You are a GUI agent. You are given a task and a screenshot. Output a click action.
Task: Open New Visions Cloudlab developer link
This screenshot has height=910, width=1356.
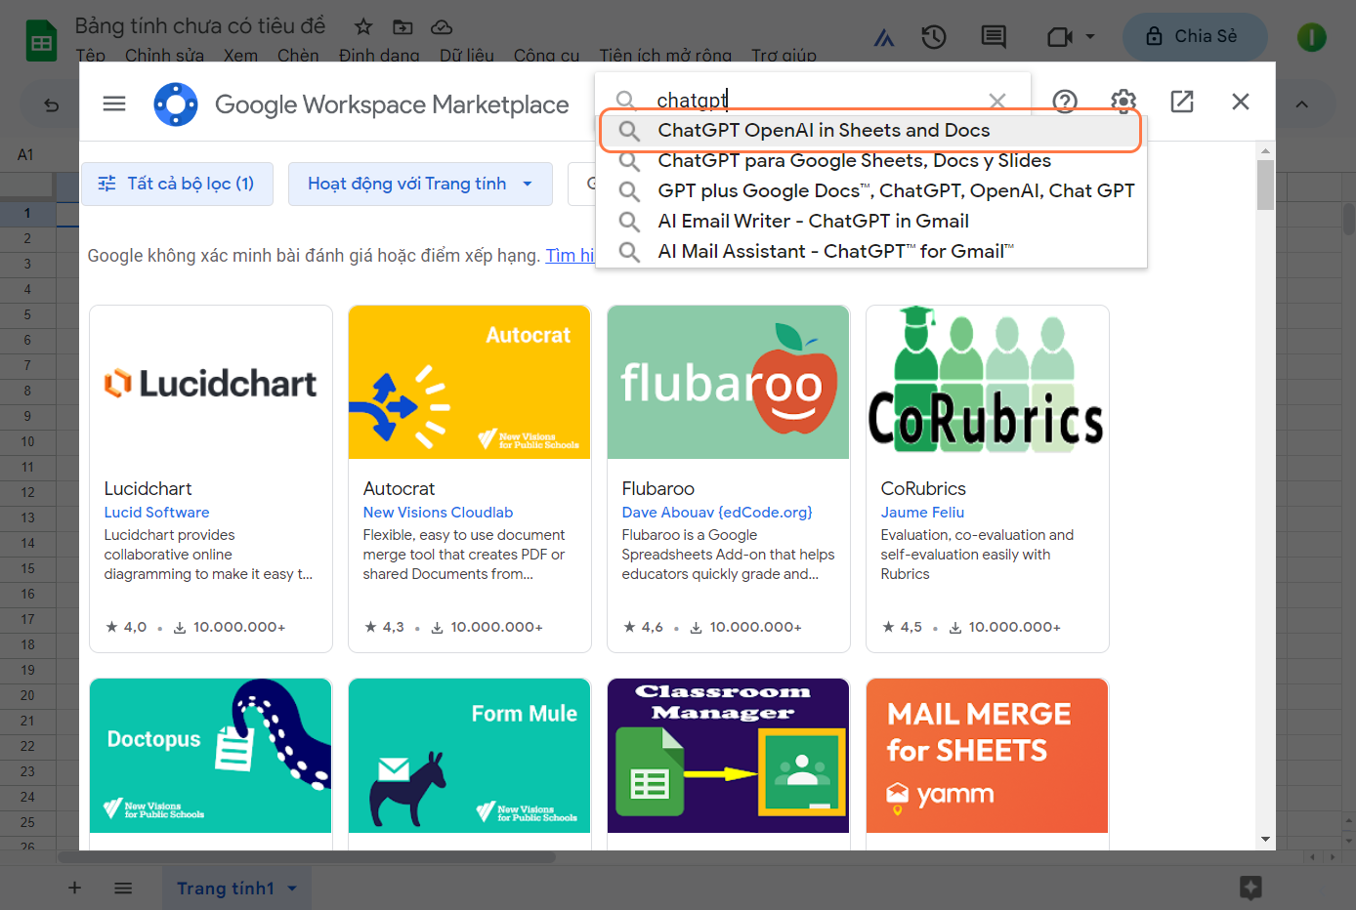tap(438, 513)
